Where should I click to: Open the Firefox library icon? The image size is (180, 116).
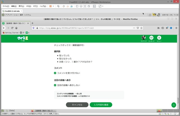159,28
